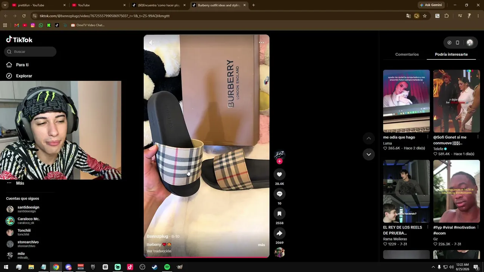Image resolution: width=484 pixels, height=272 pixels.
Task: Click the TikTok search field 'Buscar'
Action: point(30,52)
